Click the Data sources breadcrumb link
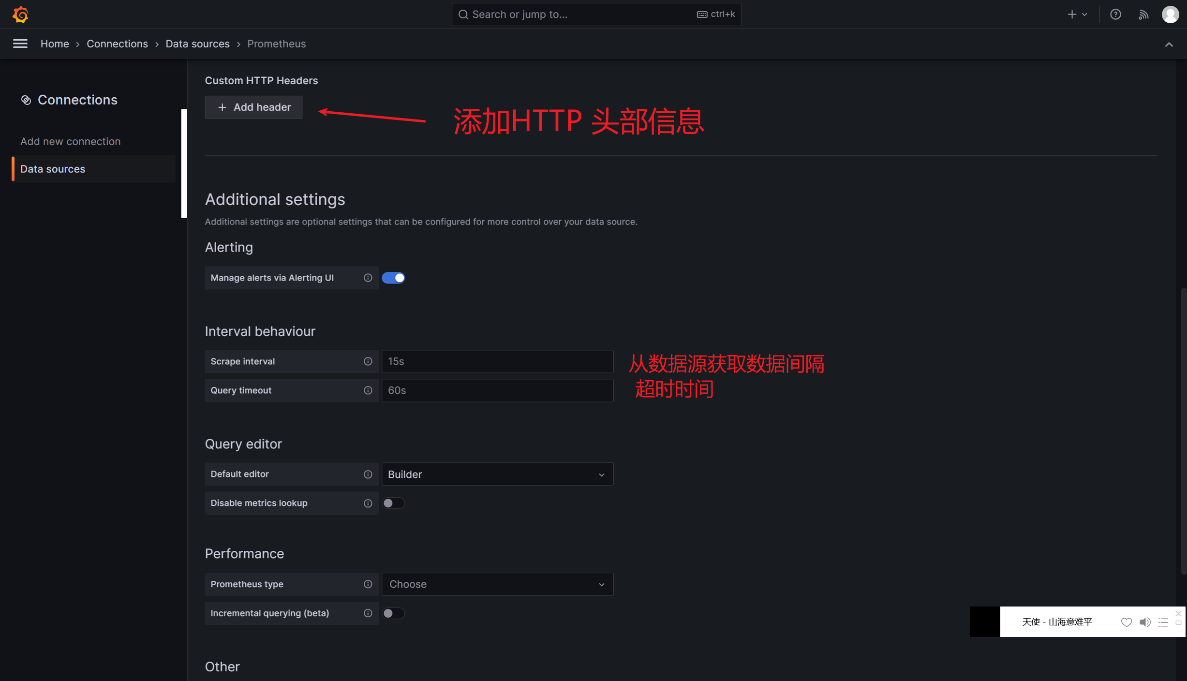Image resolution: width=1187 pixels, height=681 pixels. click(197, 44)
